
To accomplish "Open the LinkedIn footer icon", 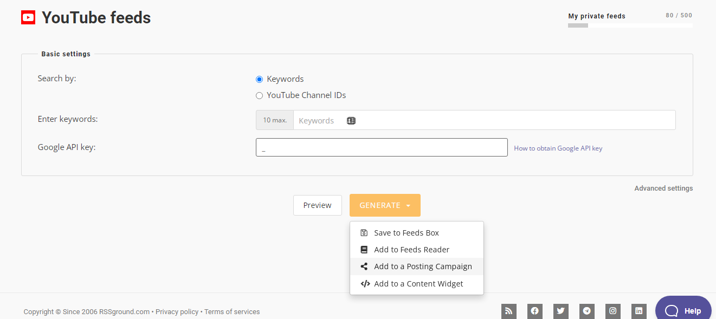I will coord(639,311).
